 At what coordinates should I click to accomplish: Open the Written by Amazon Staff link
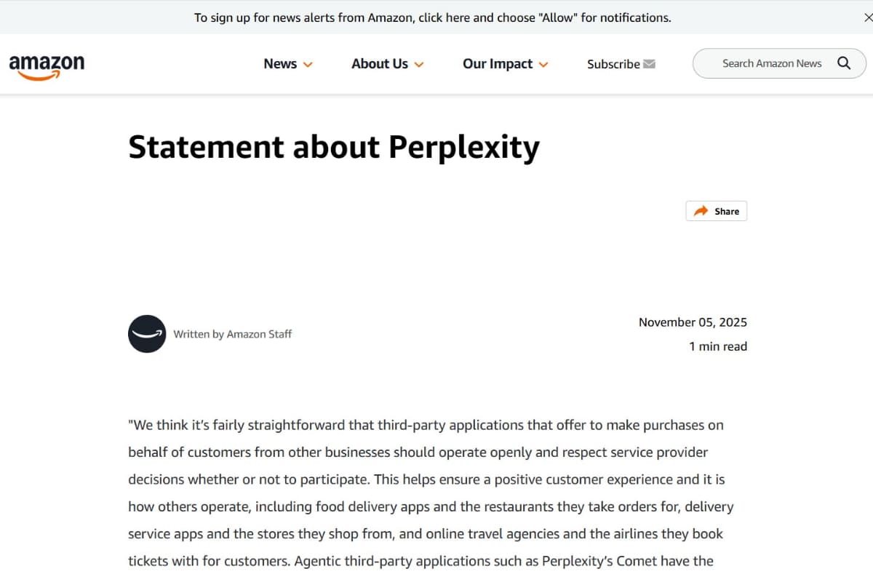coord(233,334)
